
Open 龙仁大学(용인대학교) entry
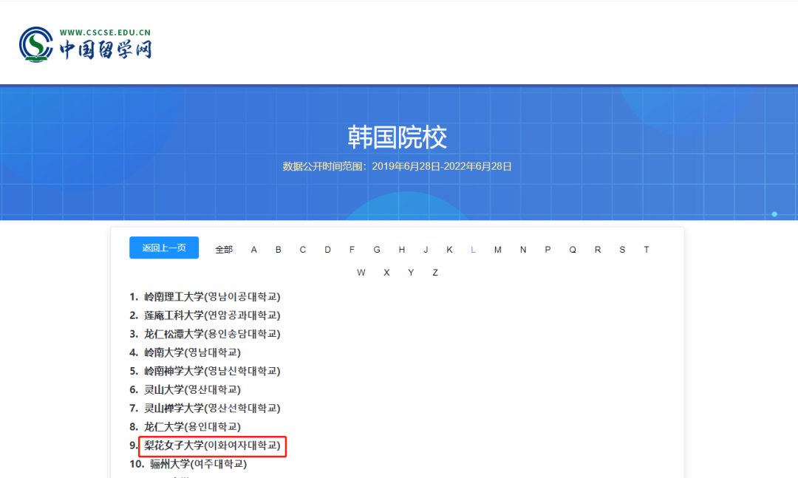coord(192,426)
